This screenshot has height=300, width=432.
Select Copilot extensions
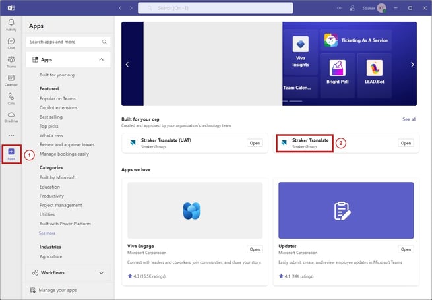(x=58, y=107)
